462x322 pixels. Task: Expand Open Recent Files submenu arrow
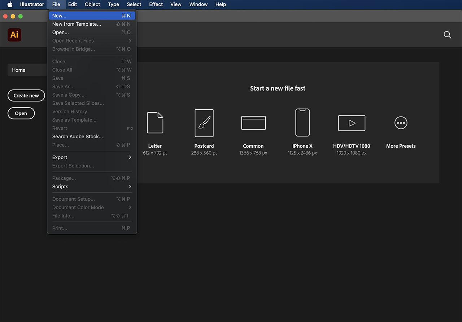[x=130, y=41]
